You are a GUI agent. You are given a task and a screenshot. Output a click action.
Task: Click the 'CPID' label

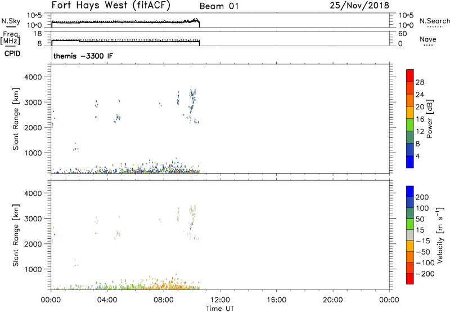pyautogui.click(x=12, y=54)
